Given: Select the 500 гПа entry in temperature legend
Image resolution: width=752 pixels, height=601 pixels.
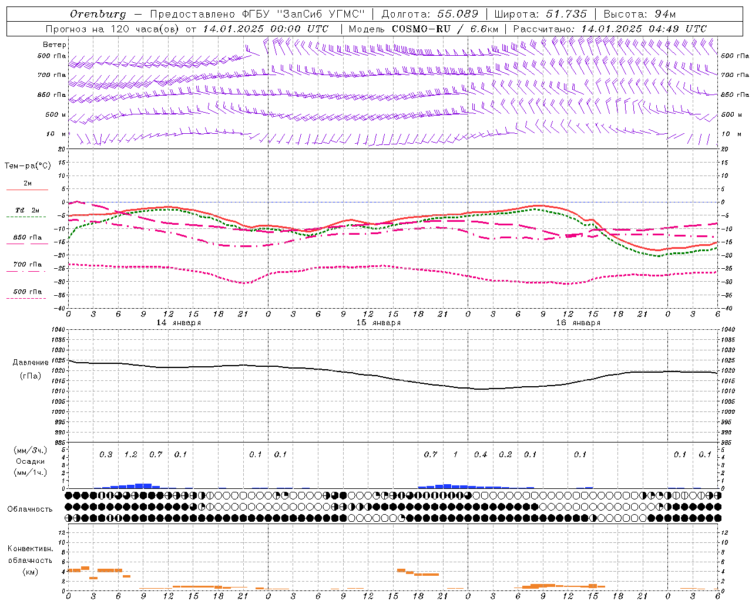Looking at the screenshot, I should pos(28,291).
